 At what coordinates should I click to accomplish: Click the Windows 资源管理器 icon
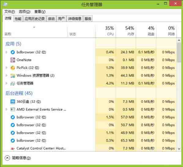13,76
